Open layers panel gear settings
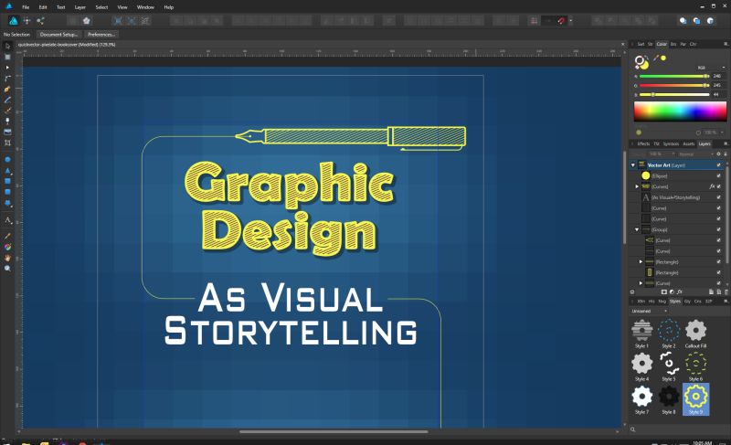Viewport: 731px width, 445px height. click(x=718, y=154)
